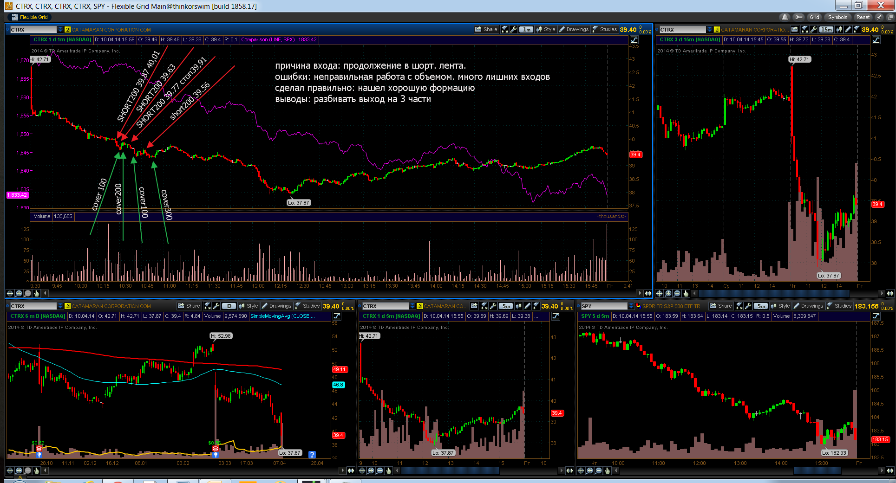This screenshot has height=483, width=896.
Task: Click the SPY chart horizontal scrollbar thumb
Action: tap(818, 470)
